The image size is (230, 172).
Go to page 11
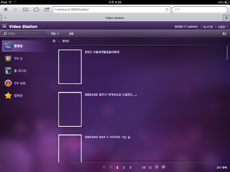(x=150, y=167)
